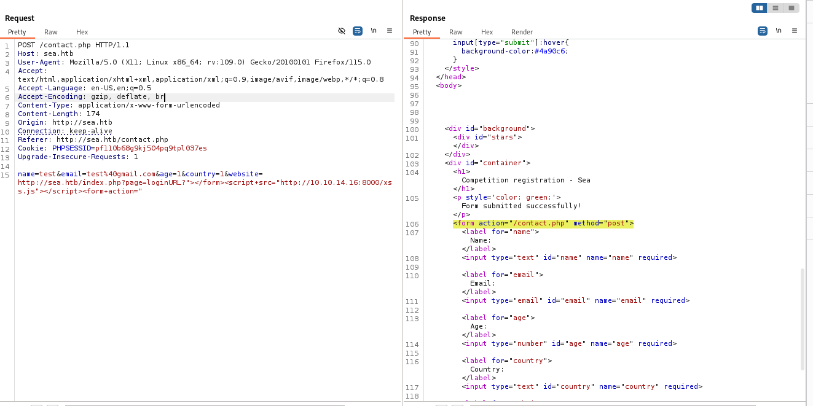Click 'Form submitted successfully!' in the response
The image size is (813, 406).
click(521, 206)
